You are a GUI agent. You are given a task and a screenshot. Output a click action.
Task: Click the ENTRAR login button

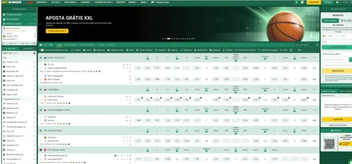[x=328, y=2]
